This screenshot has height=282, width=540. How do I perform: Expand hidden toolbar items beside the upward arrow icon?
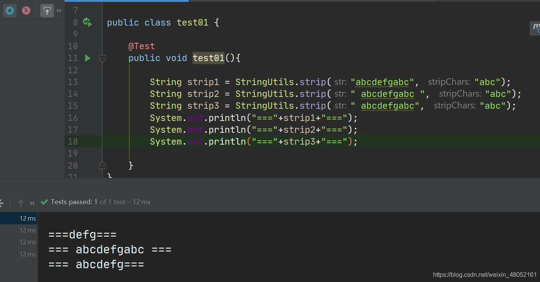pyautogui.click(x=59, y=11)
